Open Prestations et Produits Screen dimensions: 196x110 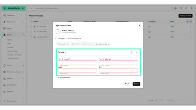point(15,55)
